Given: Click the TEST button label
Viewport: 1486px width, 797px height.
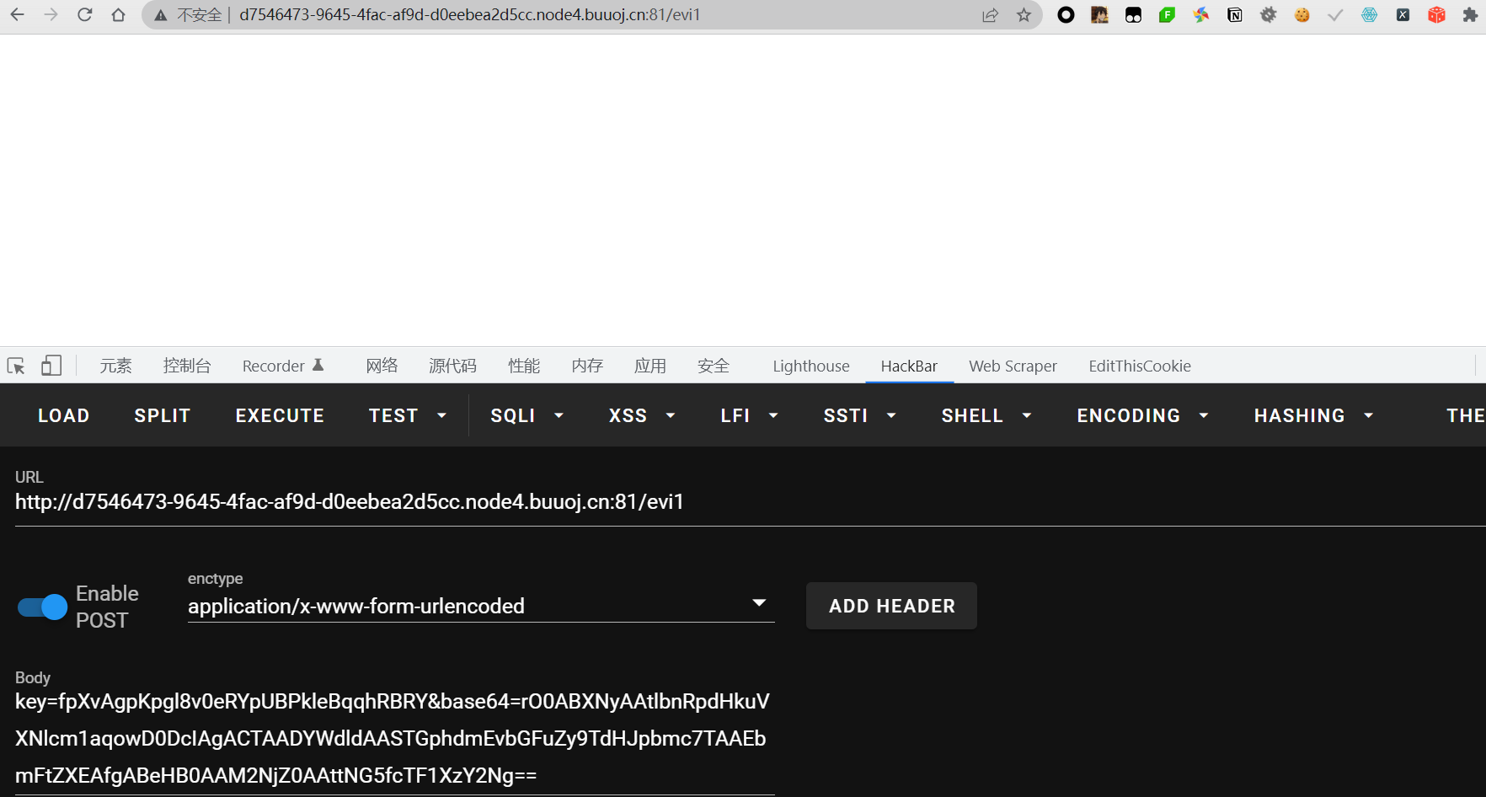Looking at the screenshot, I should pyautogui.click(x=393, y=415).
